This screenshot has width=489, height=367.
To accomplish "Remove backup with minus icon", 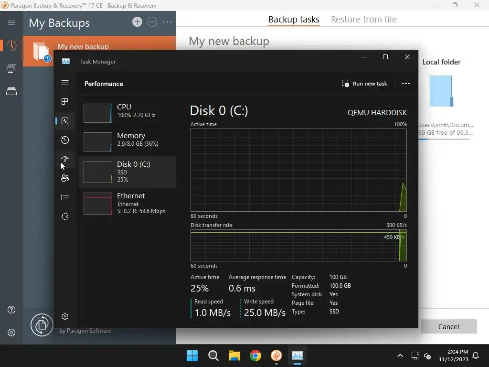I will tap(152, 22).
